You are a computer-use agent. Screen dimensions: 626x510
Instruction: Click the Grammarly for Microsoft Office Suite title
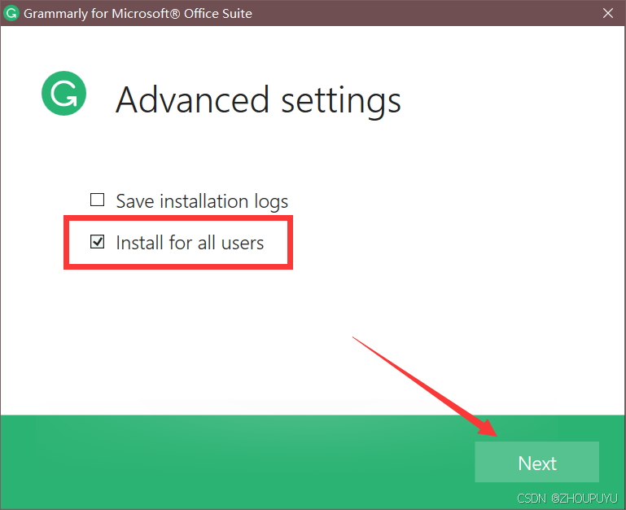click(138, 14)
